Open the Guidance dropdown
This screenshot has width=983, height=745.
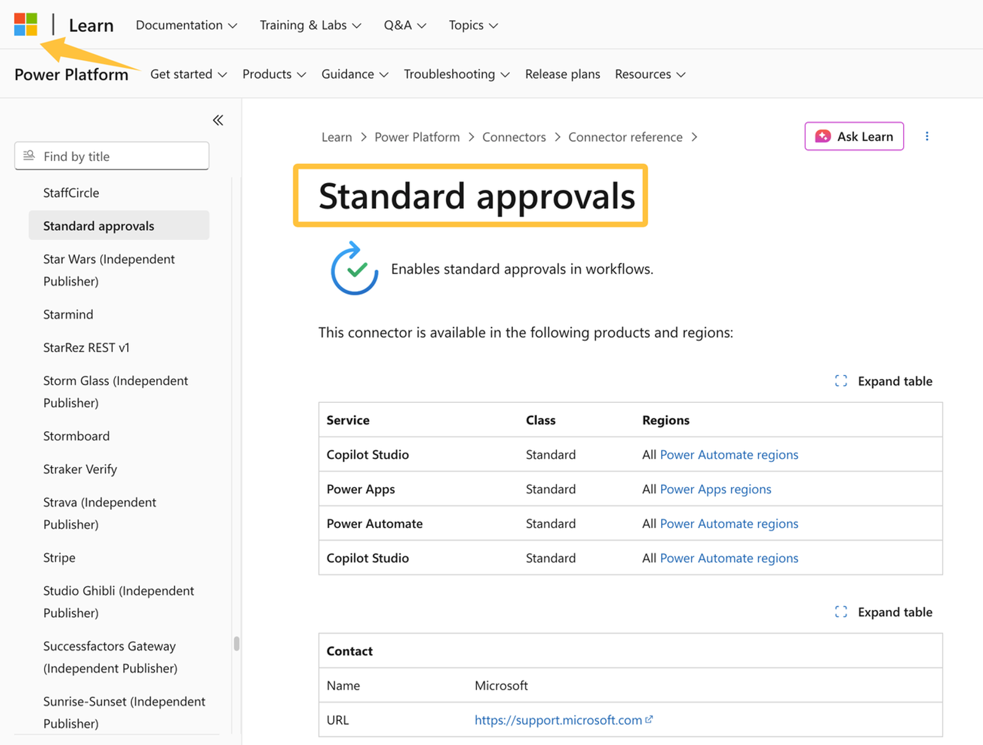click(355, 74)
